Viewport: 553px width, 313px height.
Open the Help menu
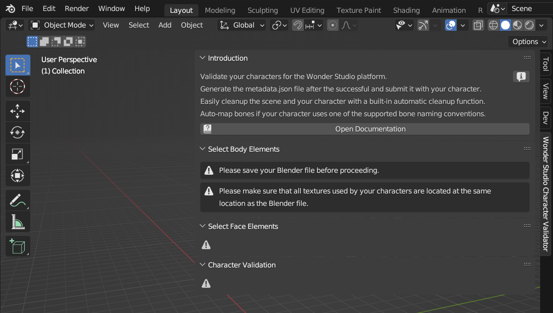pos(142,9)
